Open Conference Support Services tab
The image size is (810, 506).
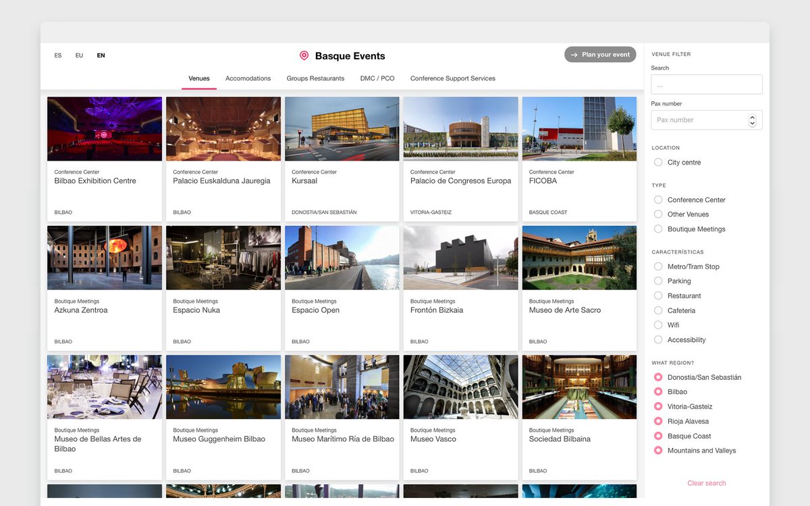click(453, 78)
